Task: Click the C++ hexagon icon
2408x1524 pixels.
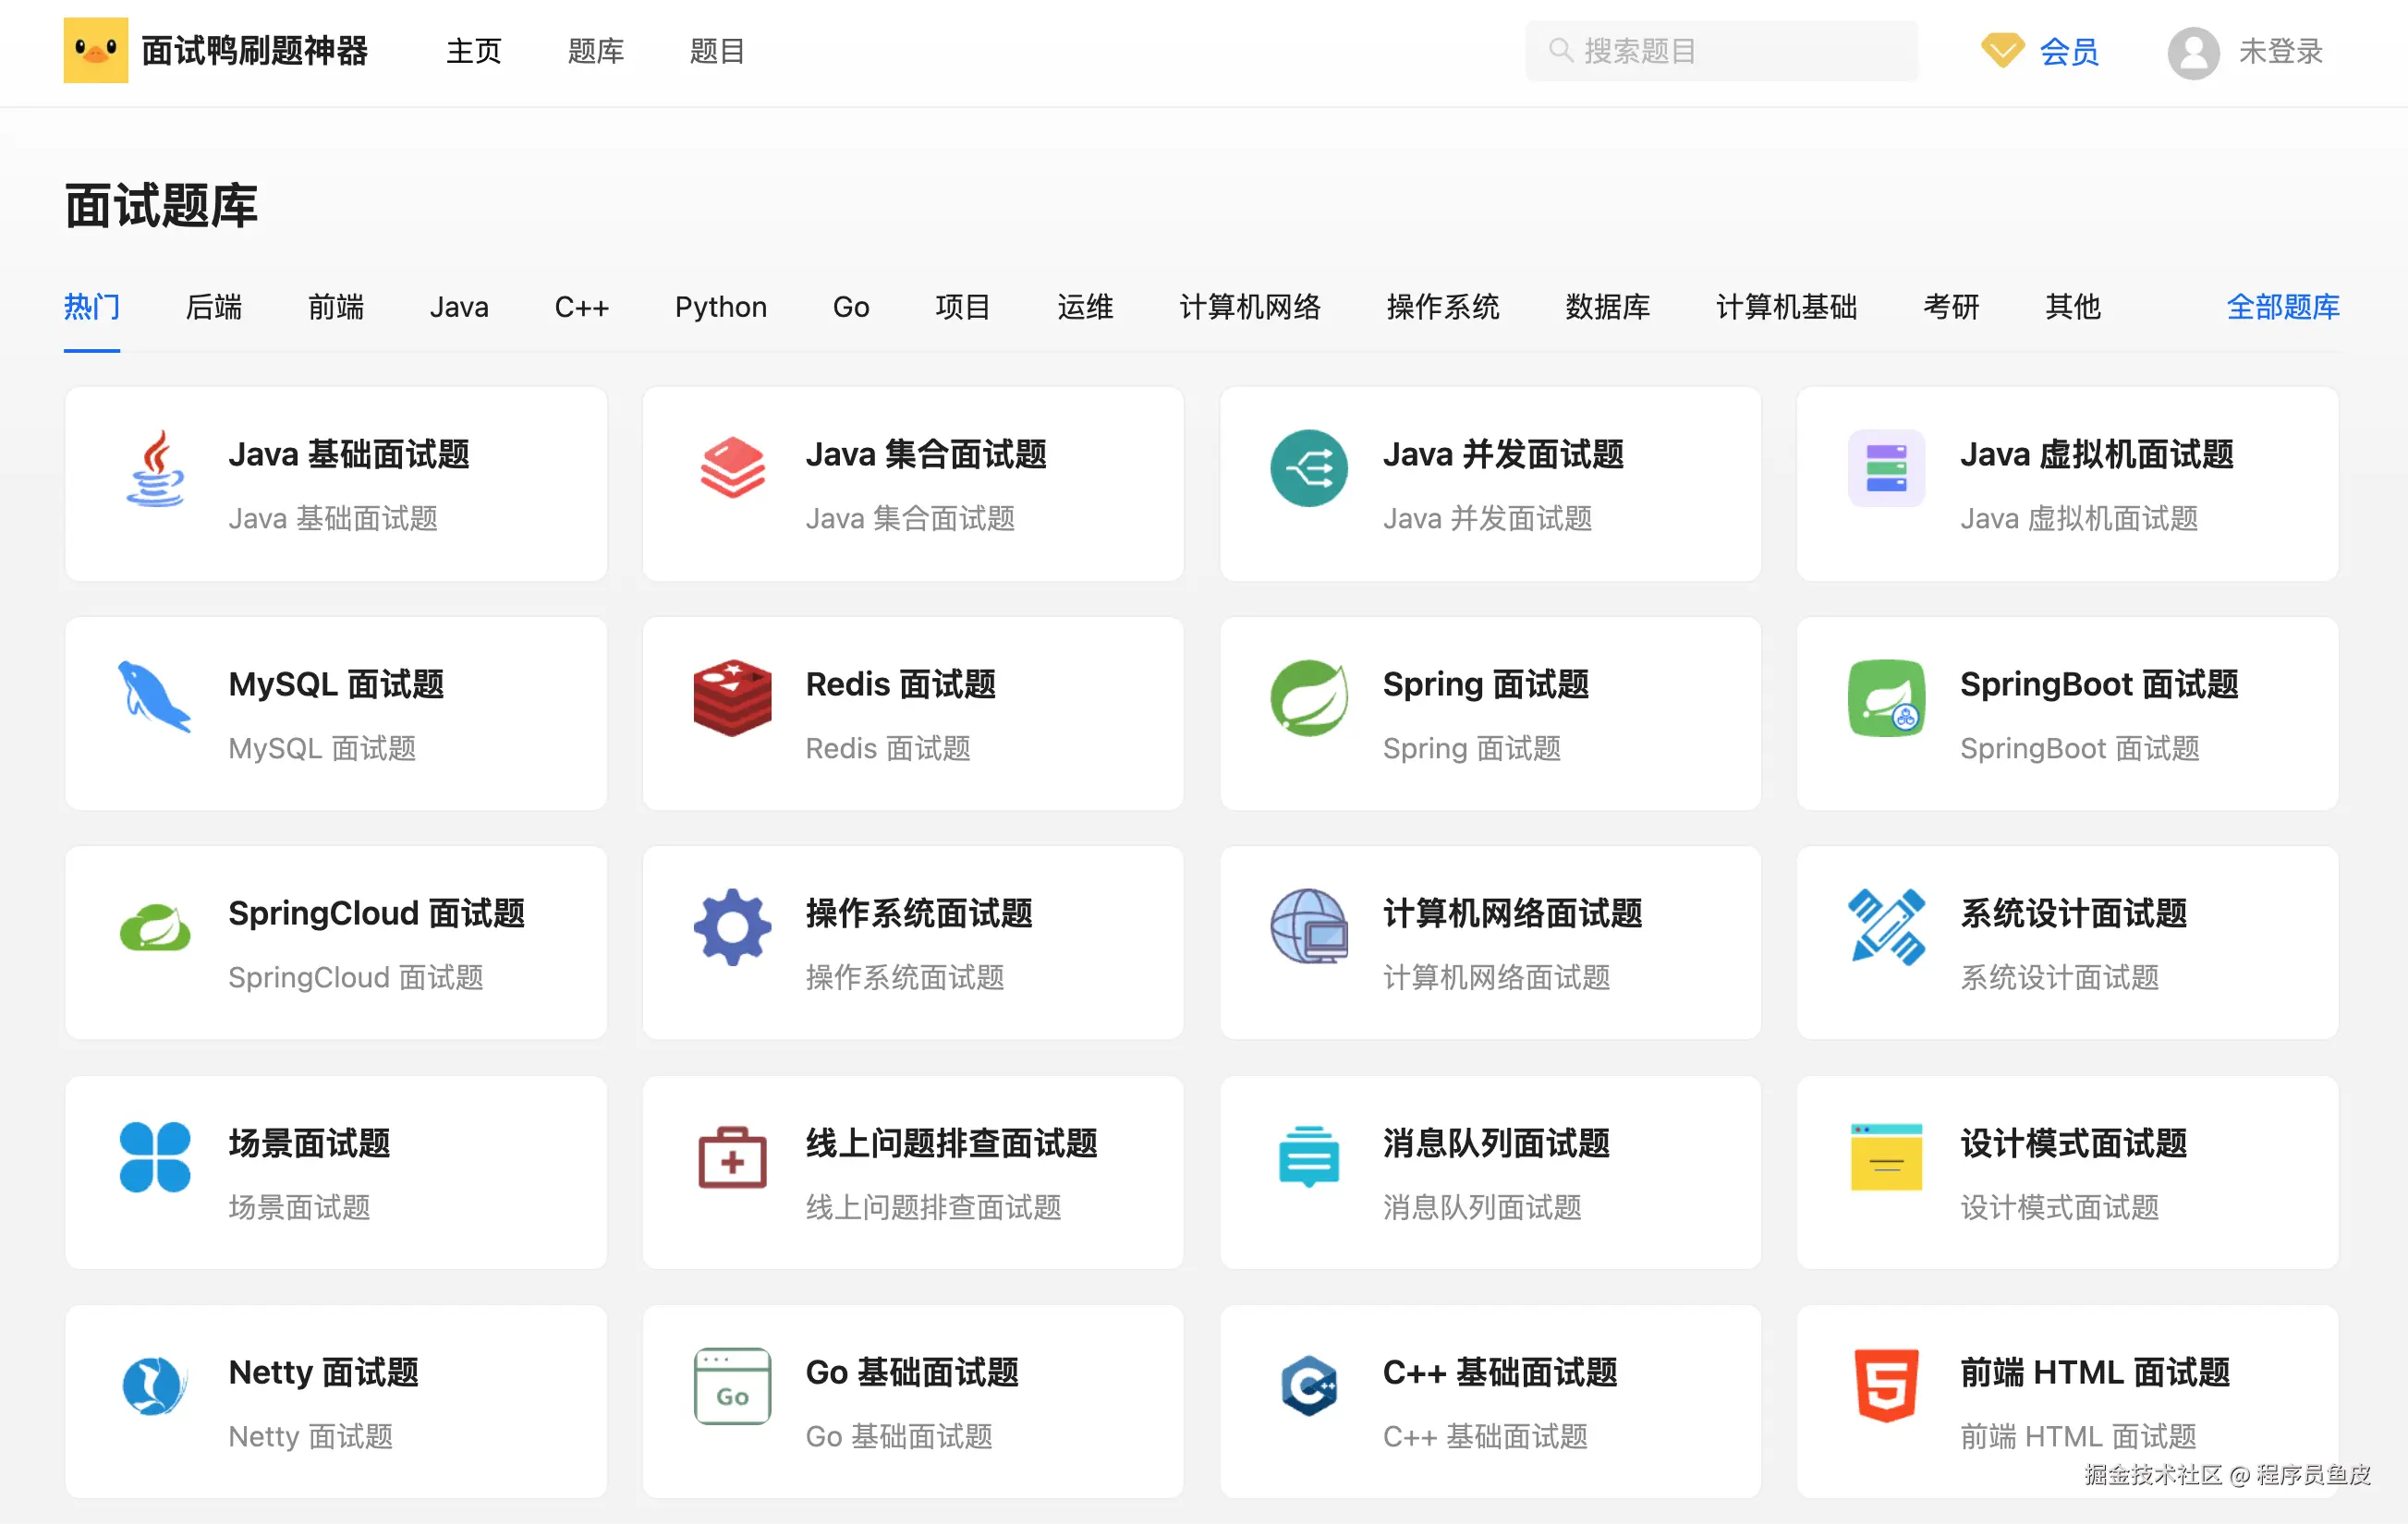Action: [1308, 1385]
